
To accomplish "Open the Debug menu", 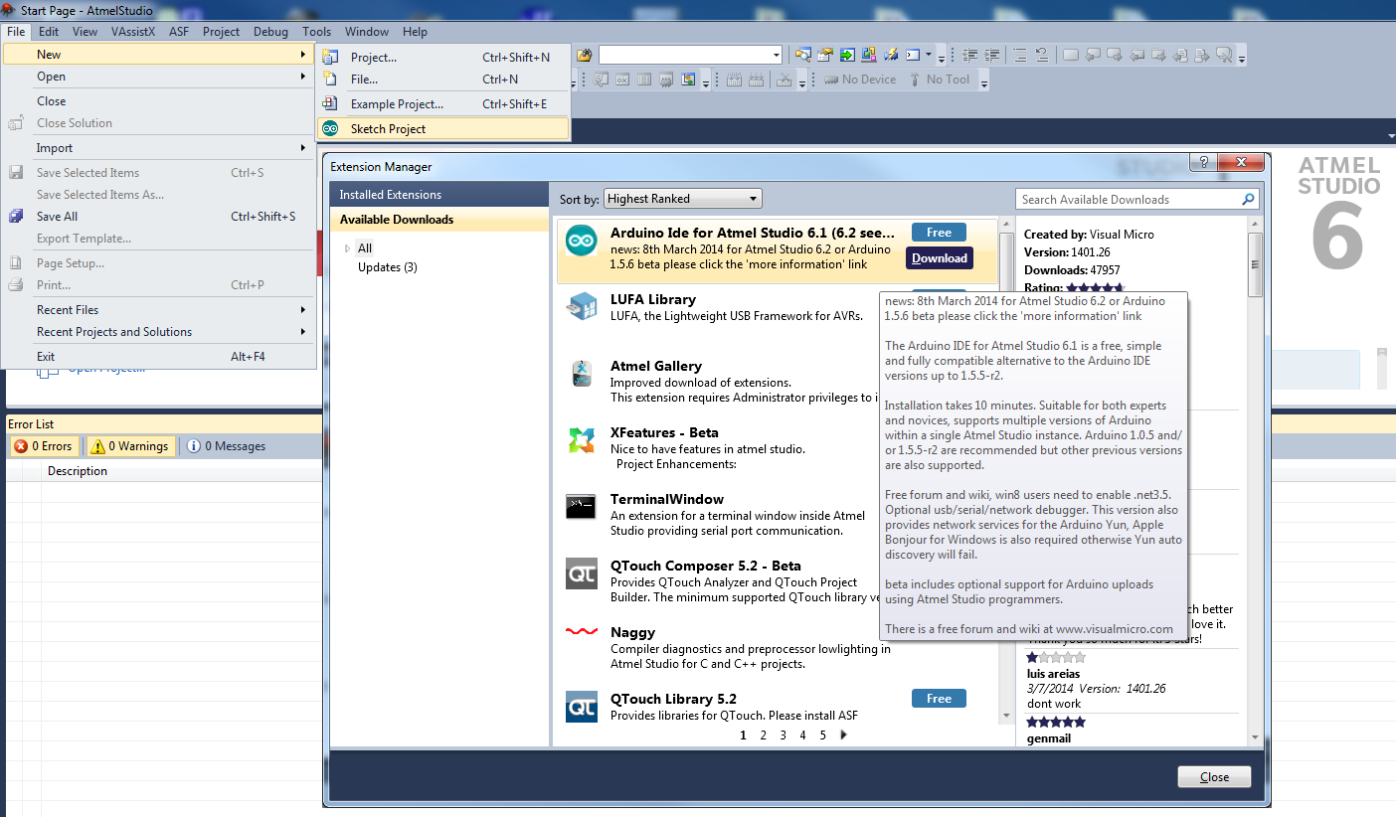I will click(270, 31).
